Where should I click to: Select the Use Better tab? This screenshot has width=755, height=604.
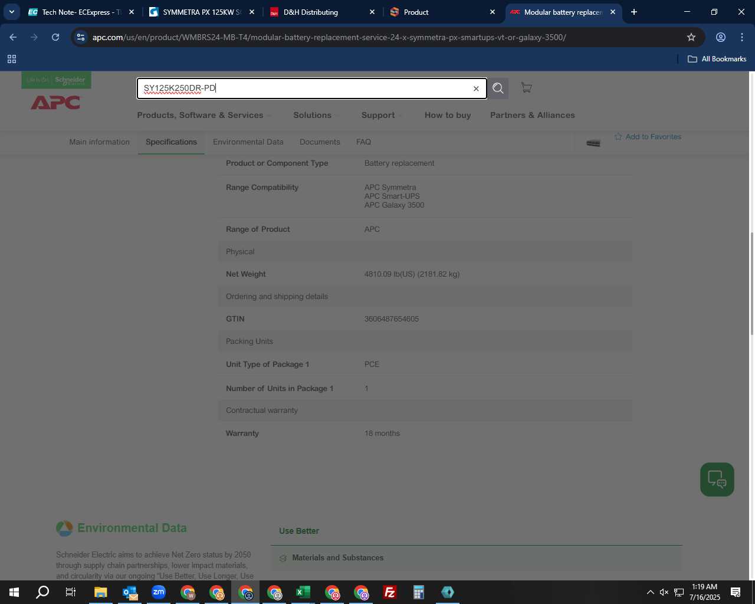299,531
